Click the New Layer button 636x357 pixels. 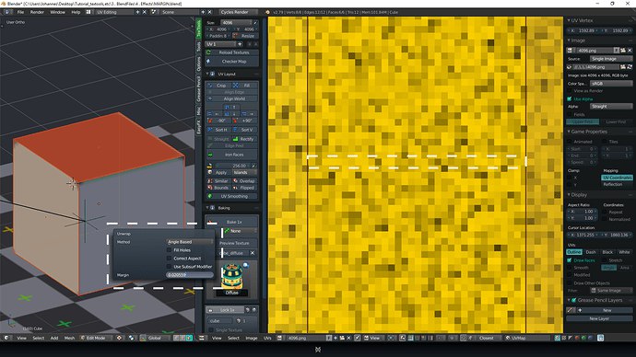tap(599, 319)
